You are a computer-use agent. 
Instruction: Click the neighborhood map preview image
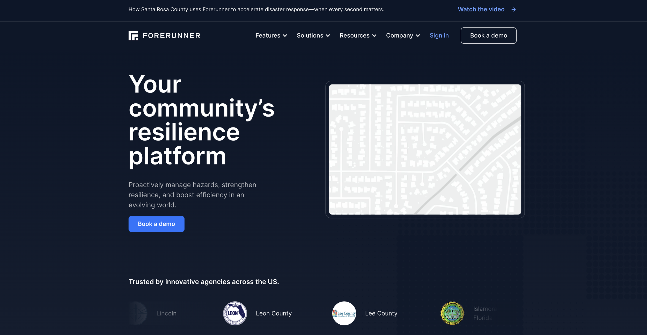click(x=425, y=149)
